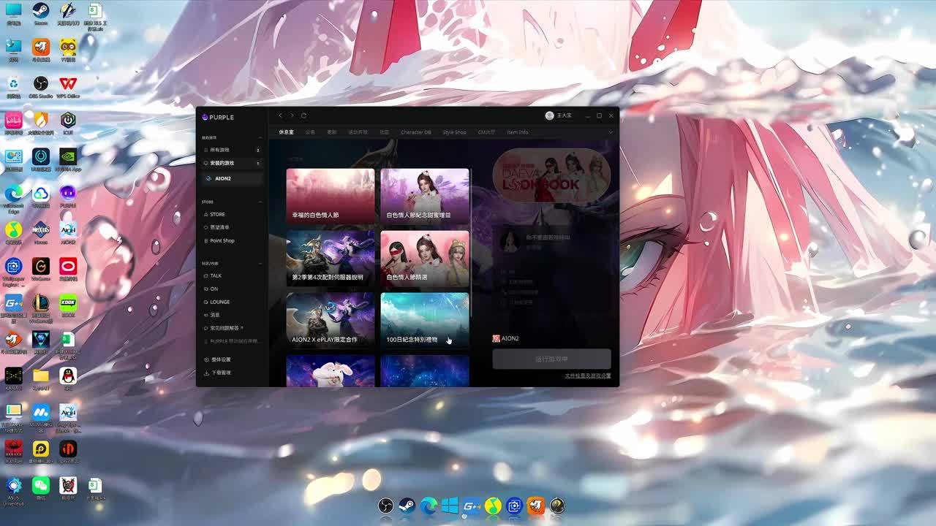Switch to the Style Shop tab
Screen dimensions: 936x526
[454, 132]
